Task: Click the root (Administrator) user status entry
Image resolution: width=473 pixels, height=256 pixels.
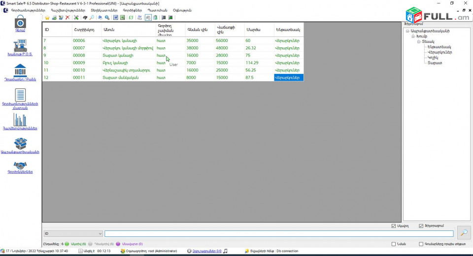Action: (149, 251)
